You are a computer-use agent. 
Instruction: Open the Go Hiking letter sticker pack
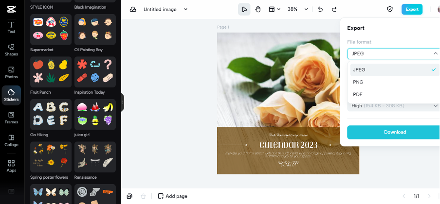pos(51,115)
